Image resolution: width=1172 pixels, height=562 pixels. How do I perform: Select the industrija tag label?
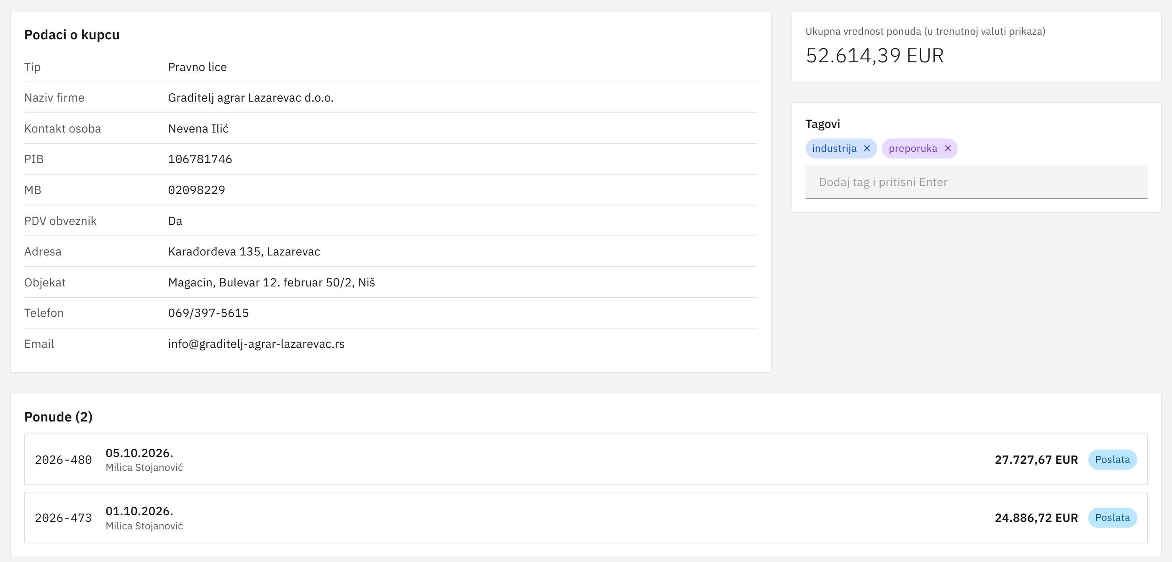point(834,148)
